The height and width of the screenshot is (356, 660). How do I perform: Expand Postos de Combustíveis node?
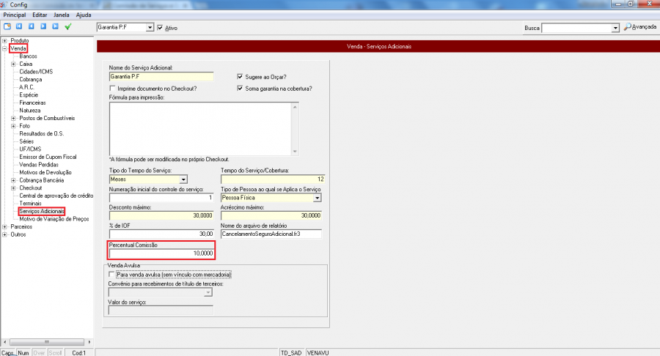click(13, 118)
